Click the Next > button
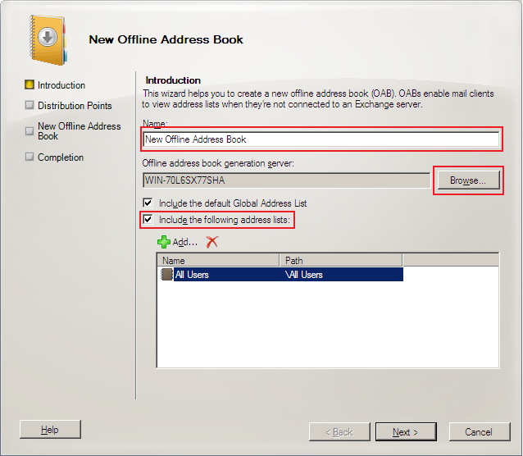Image resolution: width=523 pixels, height=456 pixels. click(406, 432)
